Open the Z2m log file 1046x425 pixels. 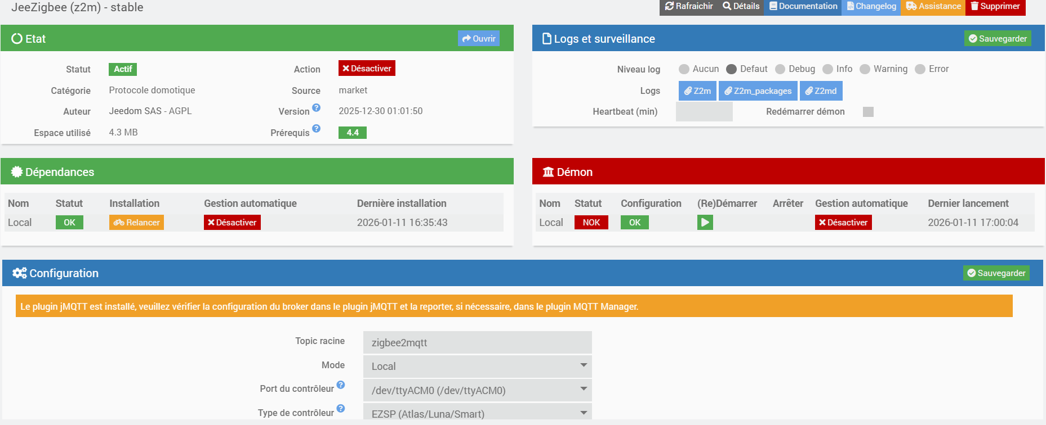pos(697,91)
